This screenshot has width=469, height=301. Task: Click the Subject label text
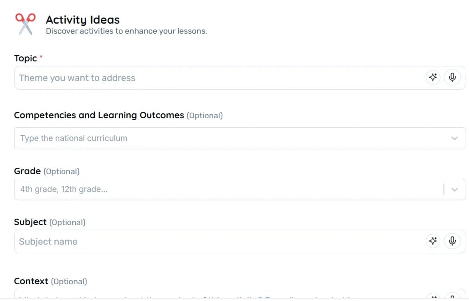tap(30, 222)
